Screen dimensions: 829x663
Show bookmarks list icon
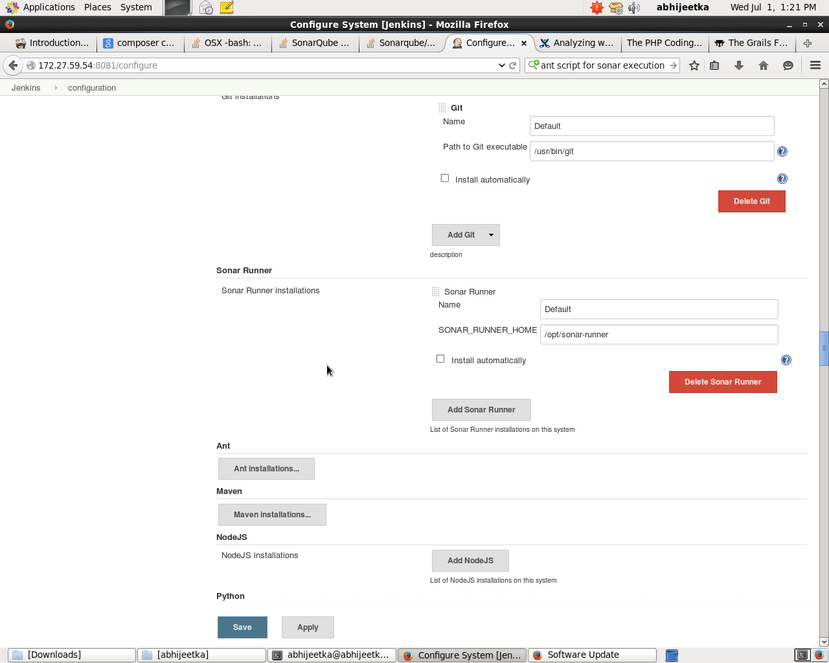coord(715,65)
